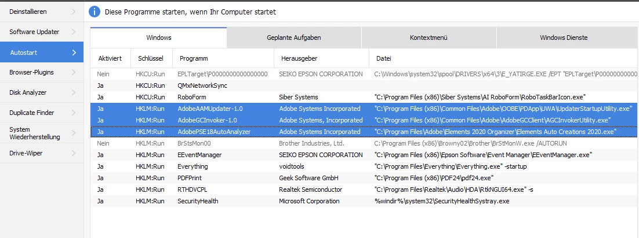Viewport: 639px width, 238px height.
Task: Click the BrStMonW.exe /AUTORUN file path
Action: (470, 143)
